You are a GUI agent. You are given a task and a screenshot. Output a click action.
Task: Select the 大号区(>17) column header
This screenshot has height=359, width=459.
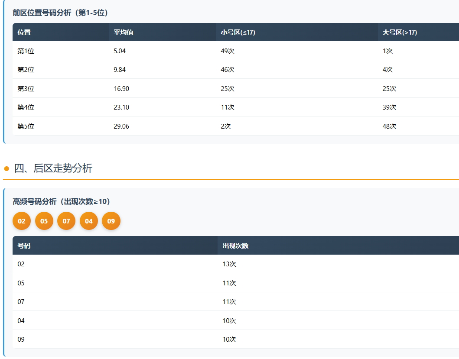400,32
